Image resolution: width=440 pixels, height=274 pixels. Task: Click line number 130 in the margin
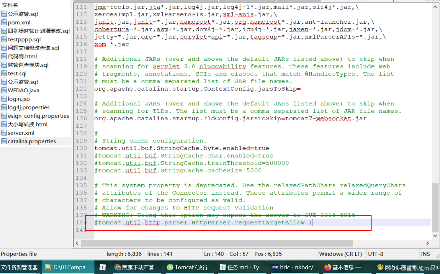tap(81, 148)
